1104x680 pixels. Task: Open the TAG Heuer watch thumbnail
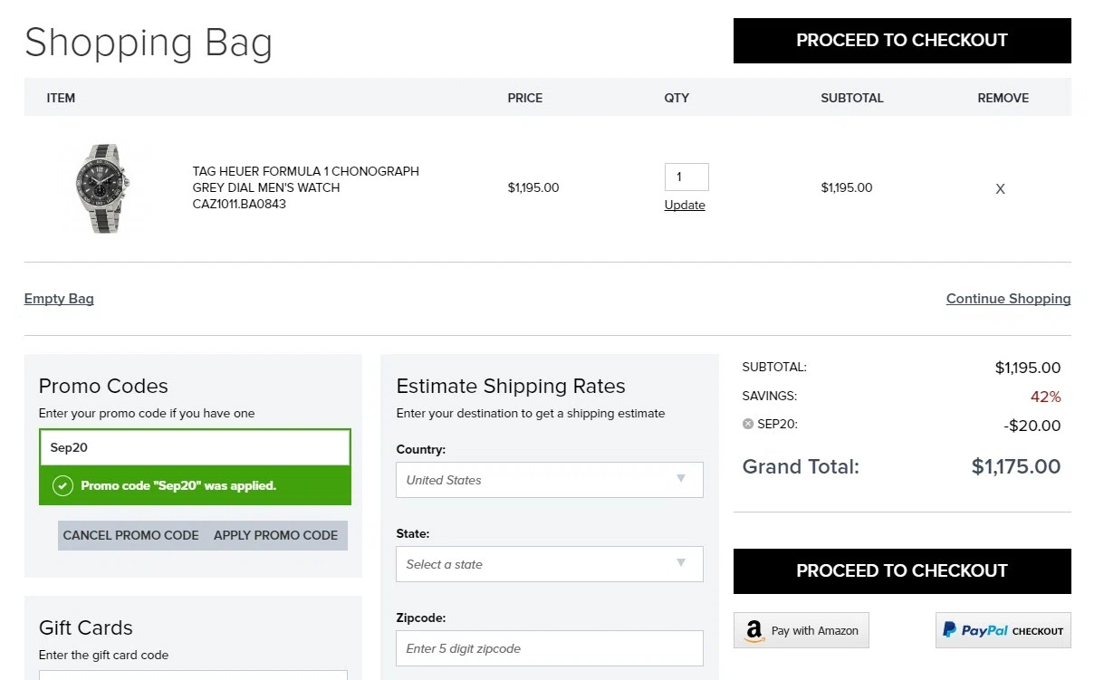pyautogui.click(x=105, y=188)
